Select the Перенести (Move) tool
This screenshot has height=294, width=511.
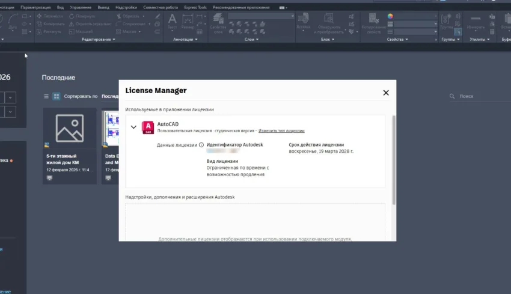pyautogui.click(x=49, y=16)
